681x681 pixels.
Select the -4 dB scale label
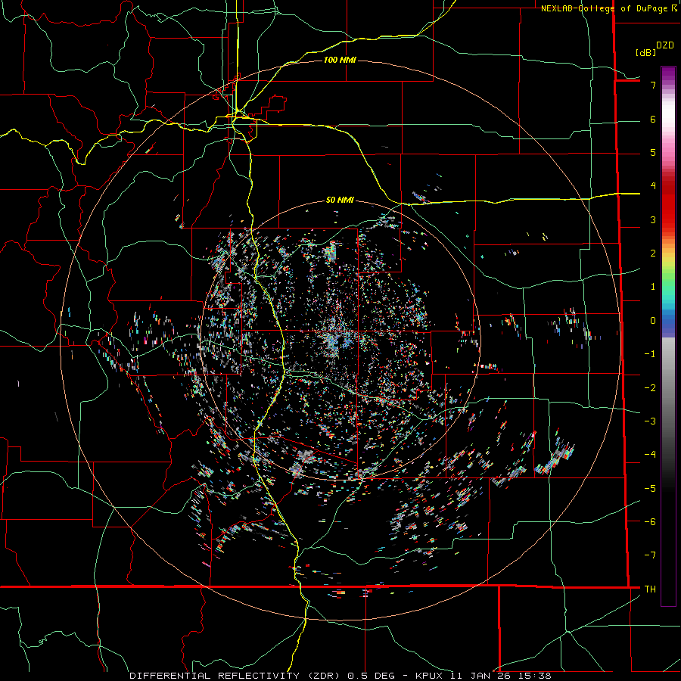(650, 455)
